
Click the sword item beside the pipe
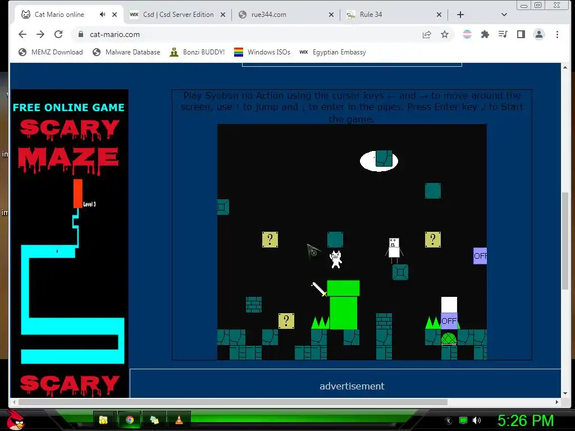319,289
